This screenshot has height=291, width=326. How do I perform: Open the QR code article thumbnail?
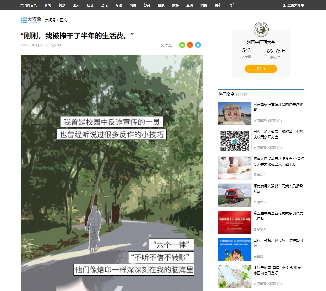[x=235, y=141]
